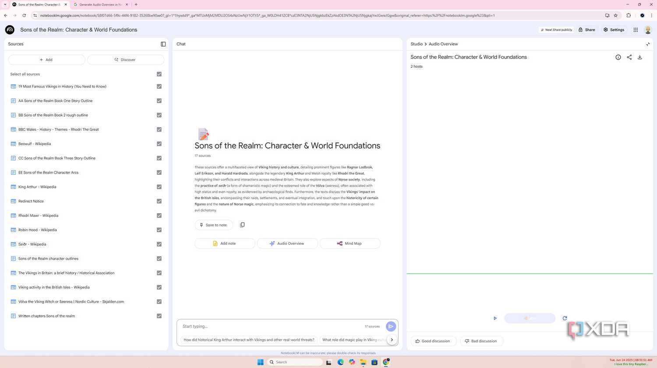This screenshot has width=657, height=368.
Task: Open File Explorer from taskbar
Action: [x=363, y=362]
